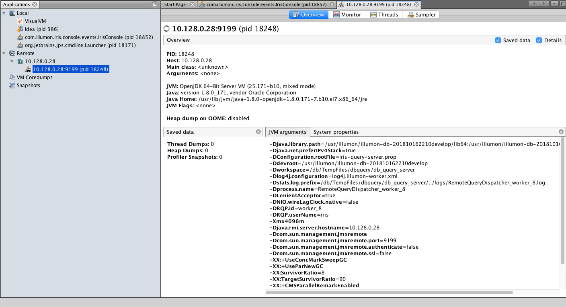Click the JMX connection icon for pid 18248
Viewport: 566px width, 307px height.
(x=28, y=69)
